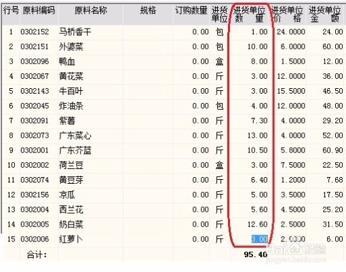Screen dimensions: 346x272
Task: Click row number 10
Action: pyautogui.click(x=11, y=166)
